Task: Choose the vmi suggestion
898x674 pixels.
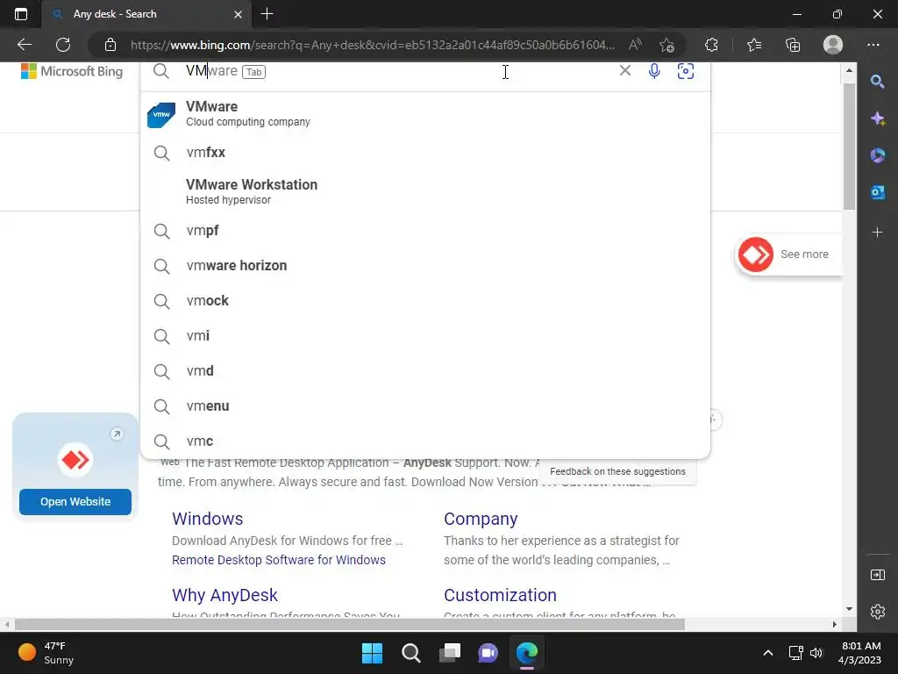Action: [425, 336]
